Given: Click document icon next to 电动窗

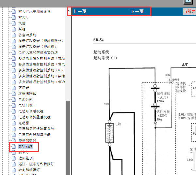Looking at the screenshot, I should click(14, 123).
